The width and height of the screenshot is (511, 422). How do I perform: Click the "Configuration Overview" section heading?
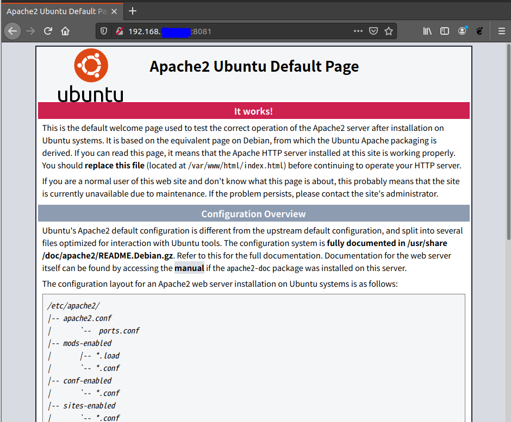click(253, 213)
